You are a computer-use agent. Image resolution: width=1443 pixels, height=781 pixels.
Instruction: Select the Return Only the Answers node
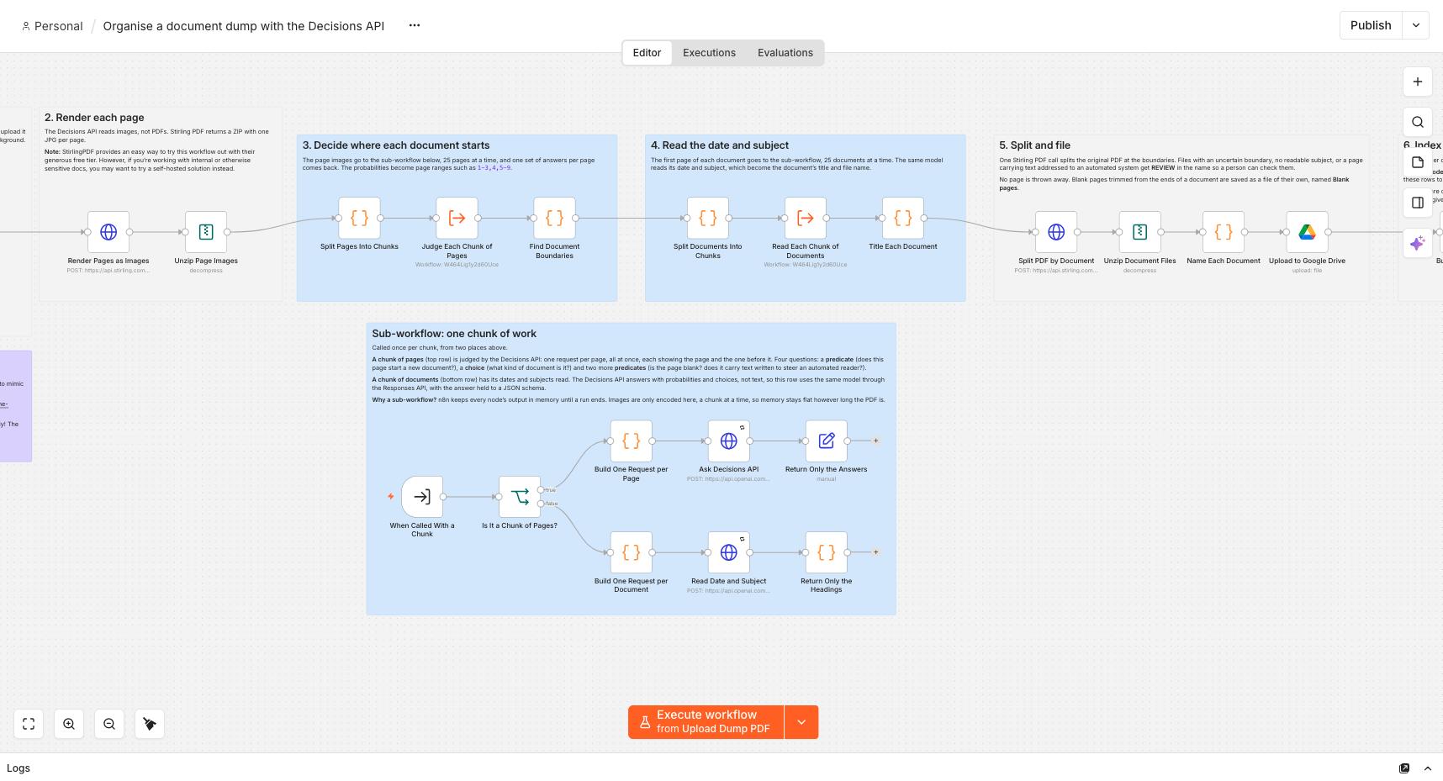[x=827, y=441]
